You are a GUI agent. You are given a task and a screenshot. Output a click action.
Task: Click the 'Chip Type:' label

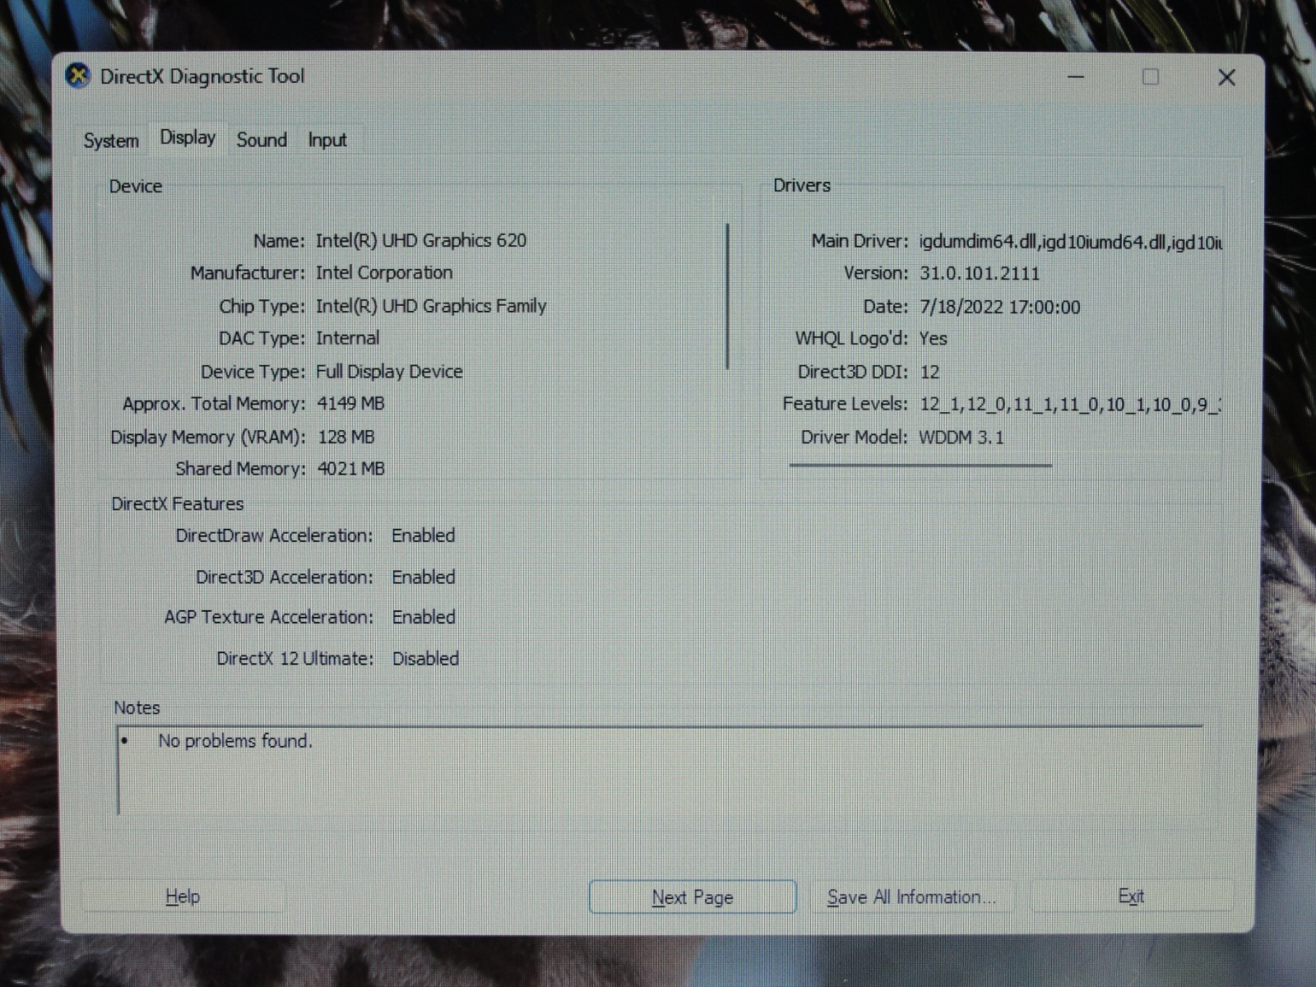pos(262,307)
